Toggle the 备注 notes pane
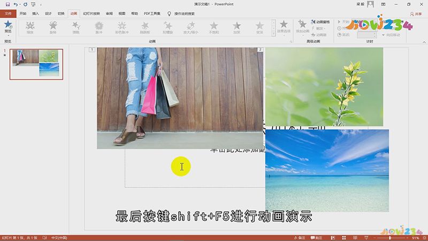Screen dimensions: 428x241 [299, 238]
